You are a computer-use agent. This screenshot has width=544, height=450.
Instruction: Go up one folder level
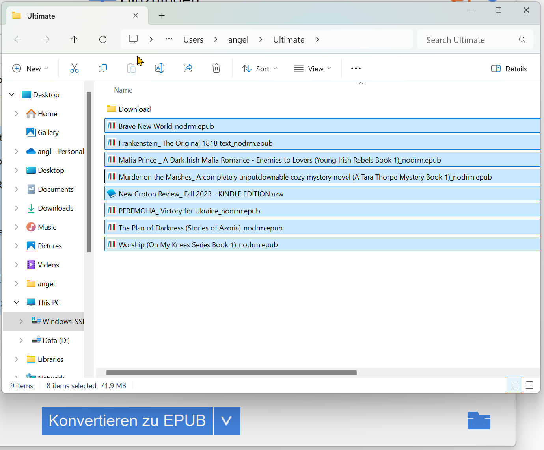pos(74,39)
